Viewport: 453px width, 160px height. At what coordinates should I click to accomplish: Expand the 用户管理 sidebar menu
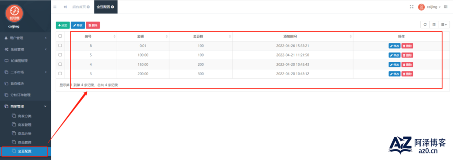25,38
